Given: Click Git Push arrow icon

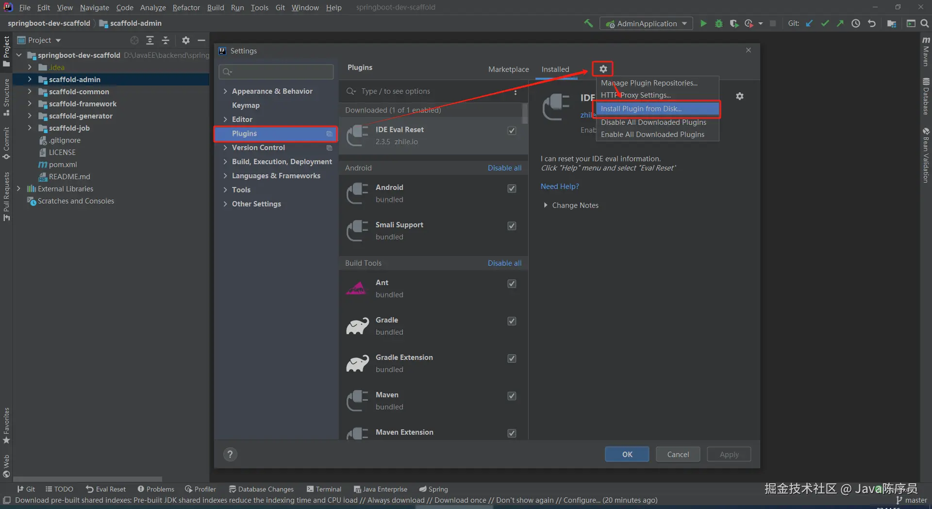Looking at the screenshot, I should [x=840, y=23].
